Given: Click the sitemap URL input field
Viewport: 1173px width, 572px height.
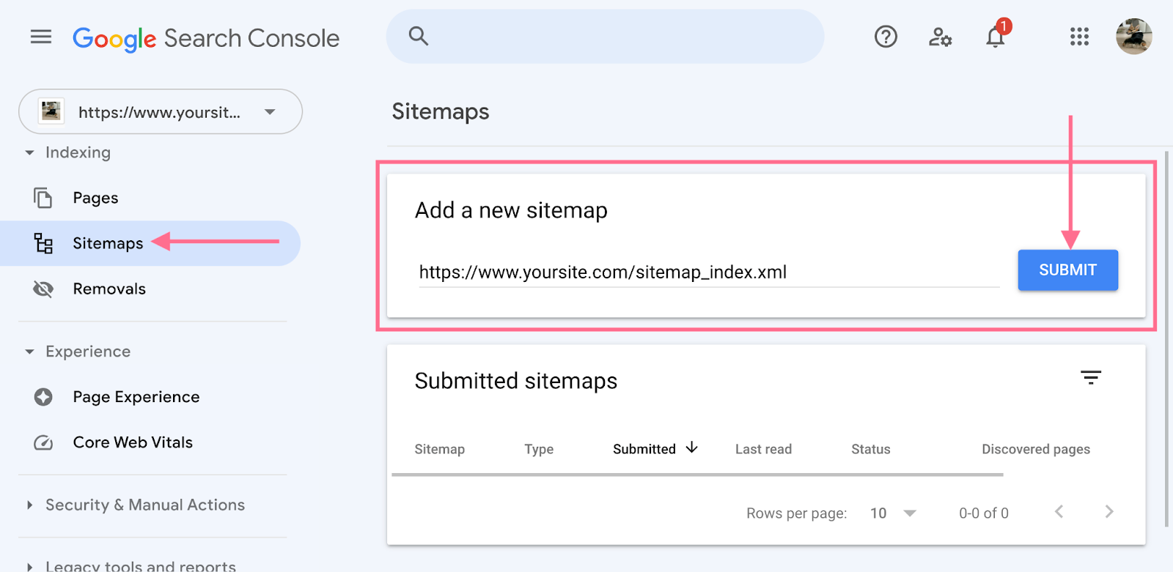Looking at the screenshot, I should tap(708, 272).
